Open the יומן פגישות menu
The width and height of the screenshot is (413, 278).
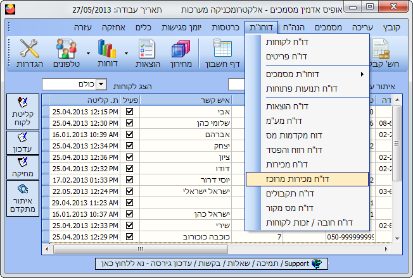pos(181,27)
